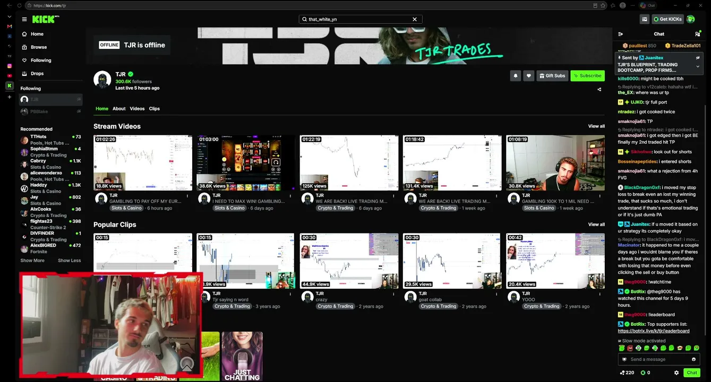Screen dimensions: 711x382
Task: View all Stream Videos
Action: [x=596, y=126]
